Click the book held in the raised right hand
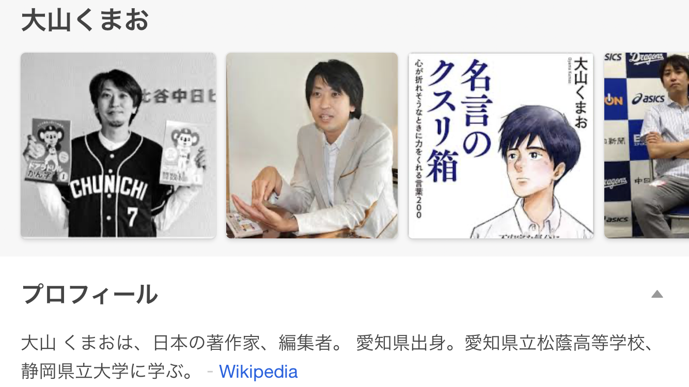Screen dimensions: 689x387 click(181, 155)
